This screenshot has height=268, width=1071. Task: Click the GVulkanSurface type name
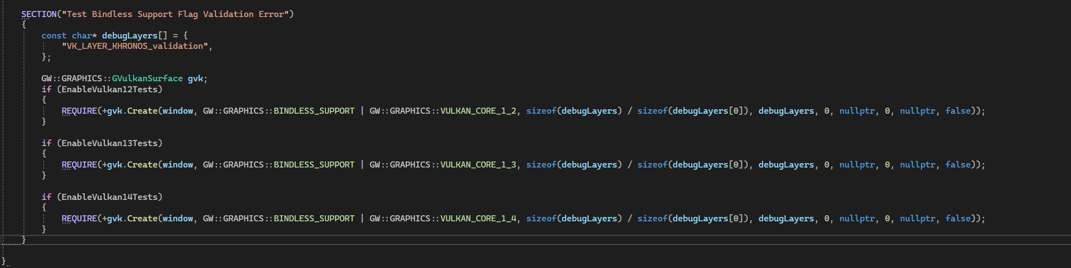tap(147, 79)
